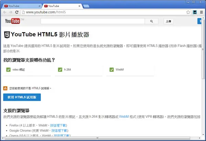Click the Firefox 按這裡下載 link
Viewport: 206px width, 141px height.
click(x=58, y=125)
